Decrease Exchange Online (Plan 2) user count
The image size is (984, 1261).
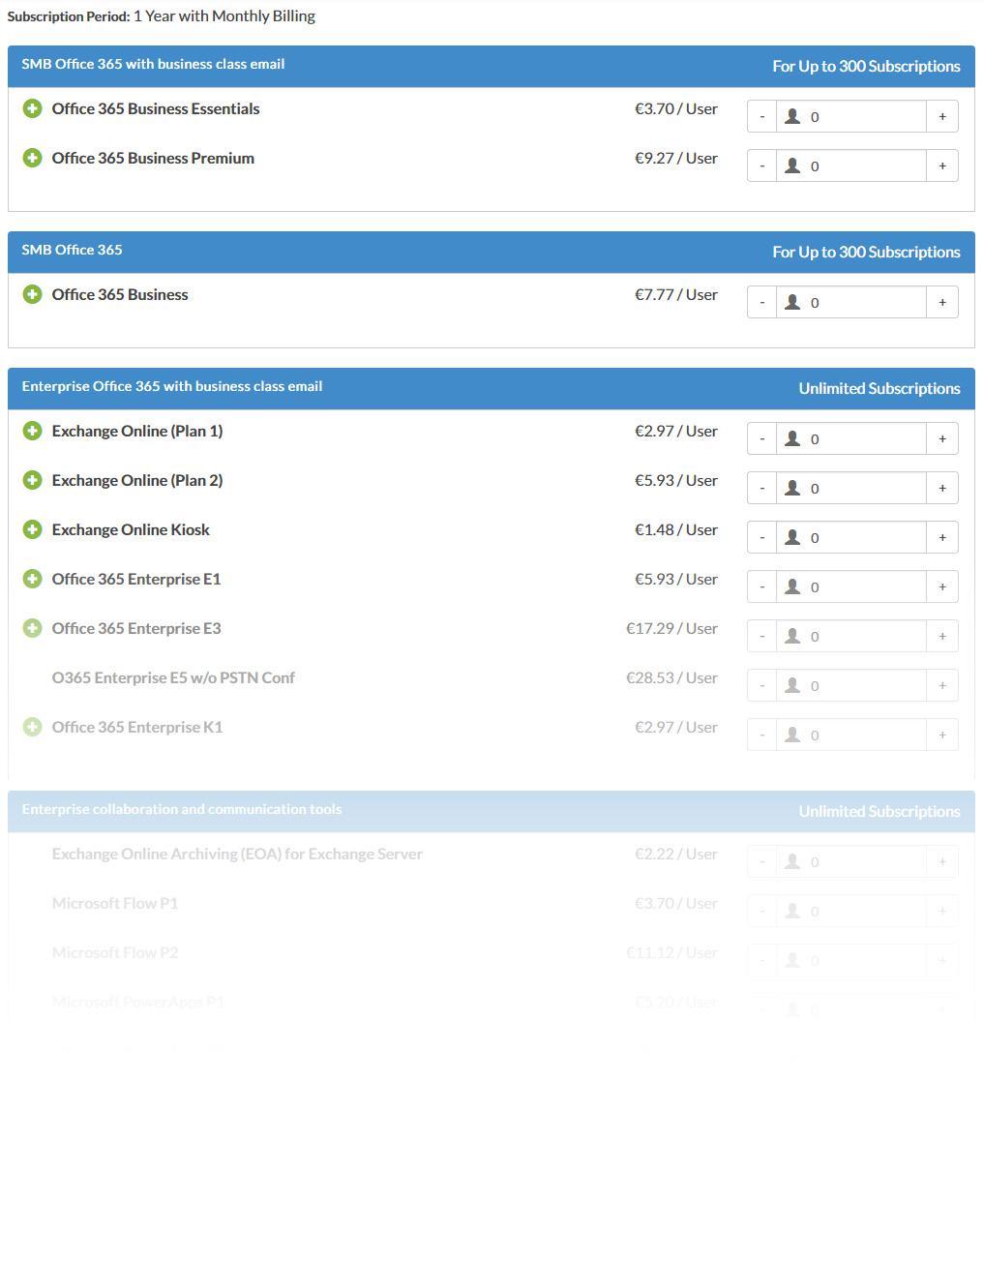click(x=761, y=488)
